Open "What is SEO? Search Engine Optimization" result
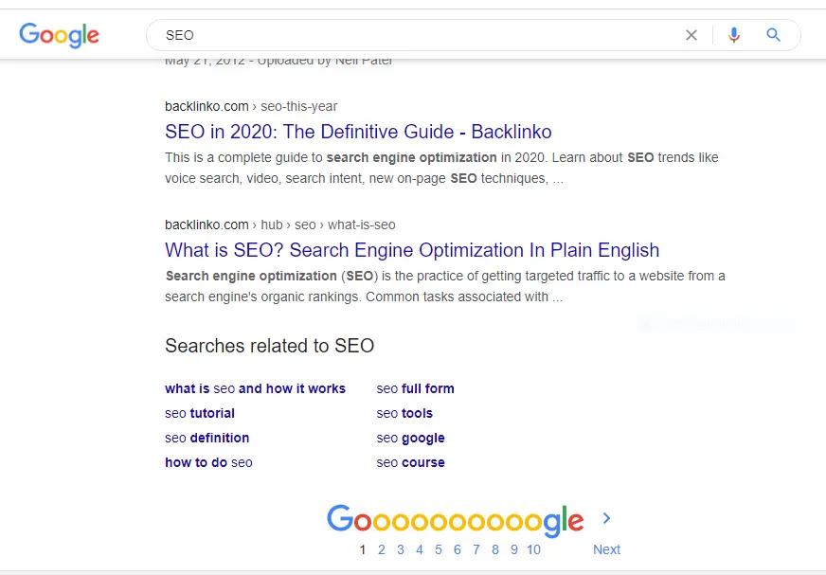 tap(412, 250)
